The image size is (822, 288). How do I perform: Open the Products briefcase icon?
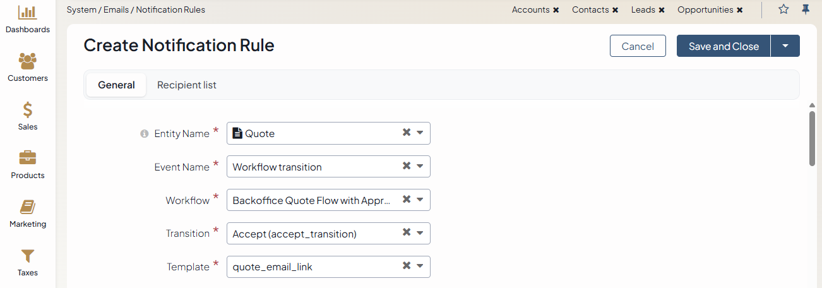point(27,158)
